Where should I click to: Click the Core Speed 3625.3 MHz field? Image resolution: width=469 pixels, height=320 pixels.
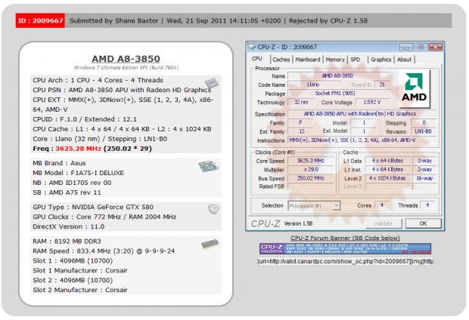[310, 161]
